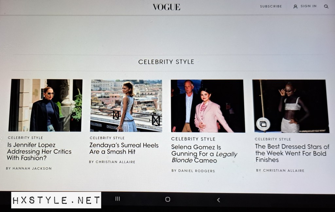Tap the Android back arrow icon

coord(218,200)
